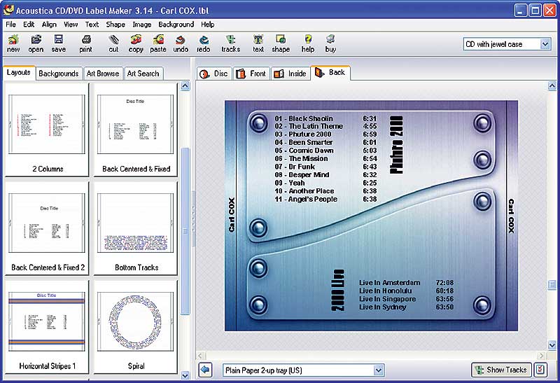This screenshot has width=560, height=383.
Task: Click the buy toolbar icon
Action: pos(330,43)
